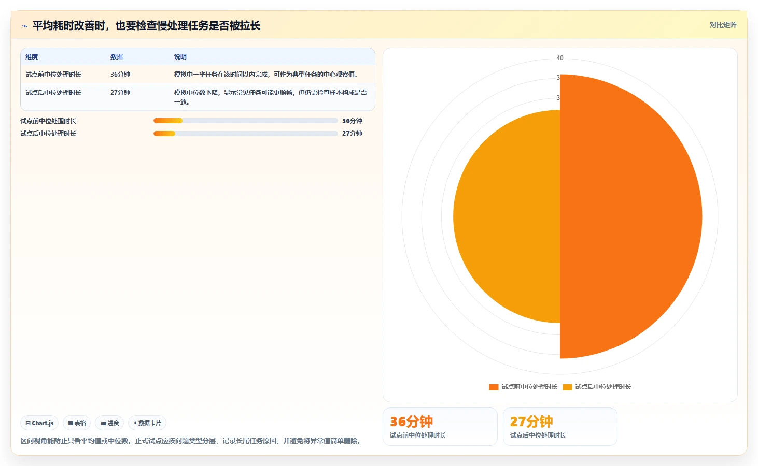Image resolution: width=758 pixels, height=466 pixels.
Task: Click the 试点后中位处理时长 progress row label
Action: point(48,134)
